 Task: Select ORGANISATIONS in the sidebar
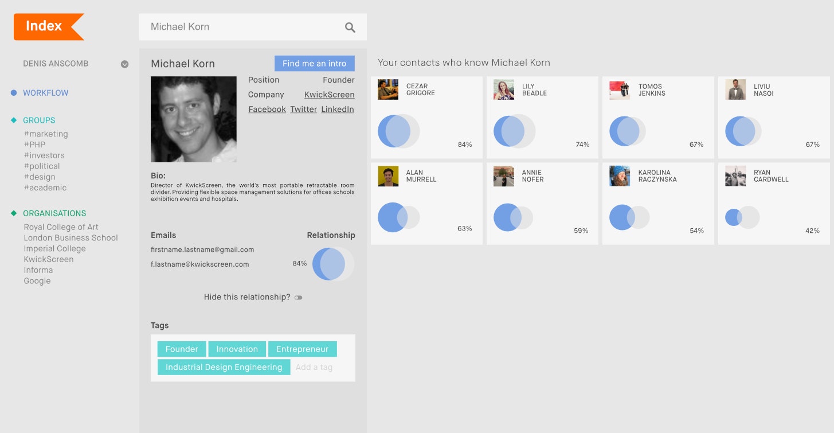[54, 213]
